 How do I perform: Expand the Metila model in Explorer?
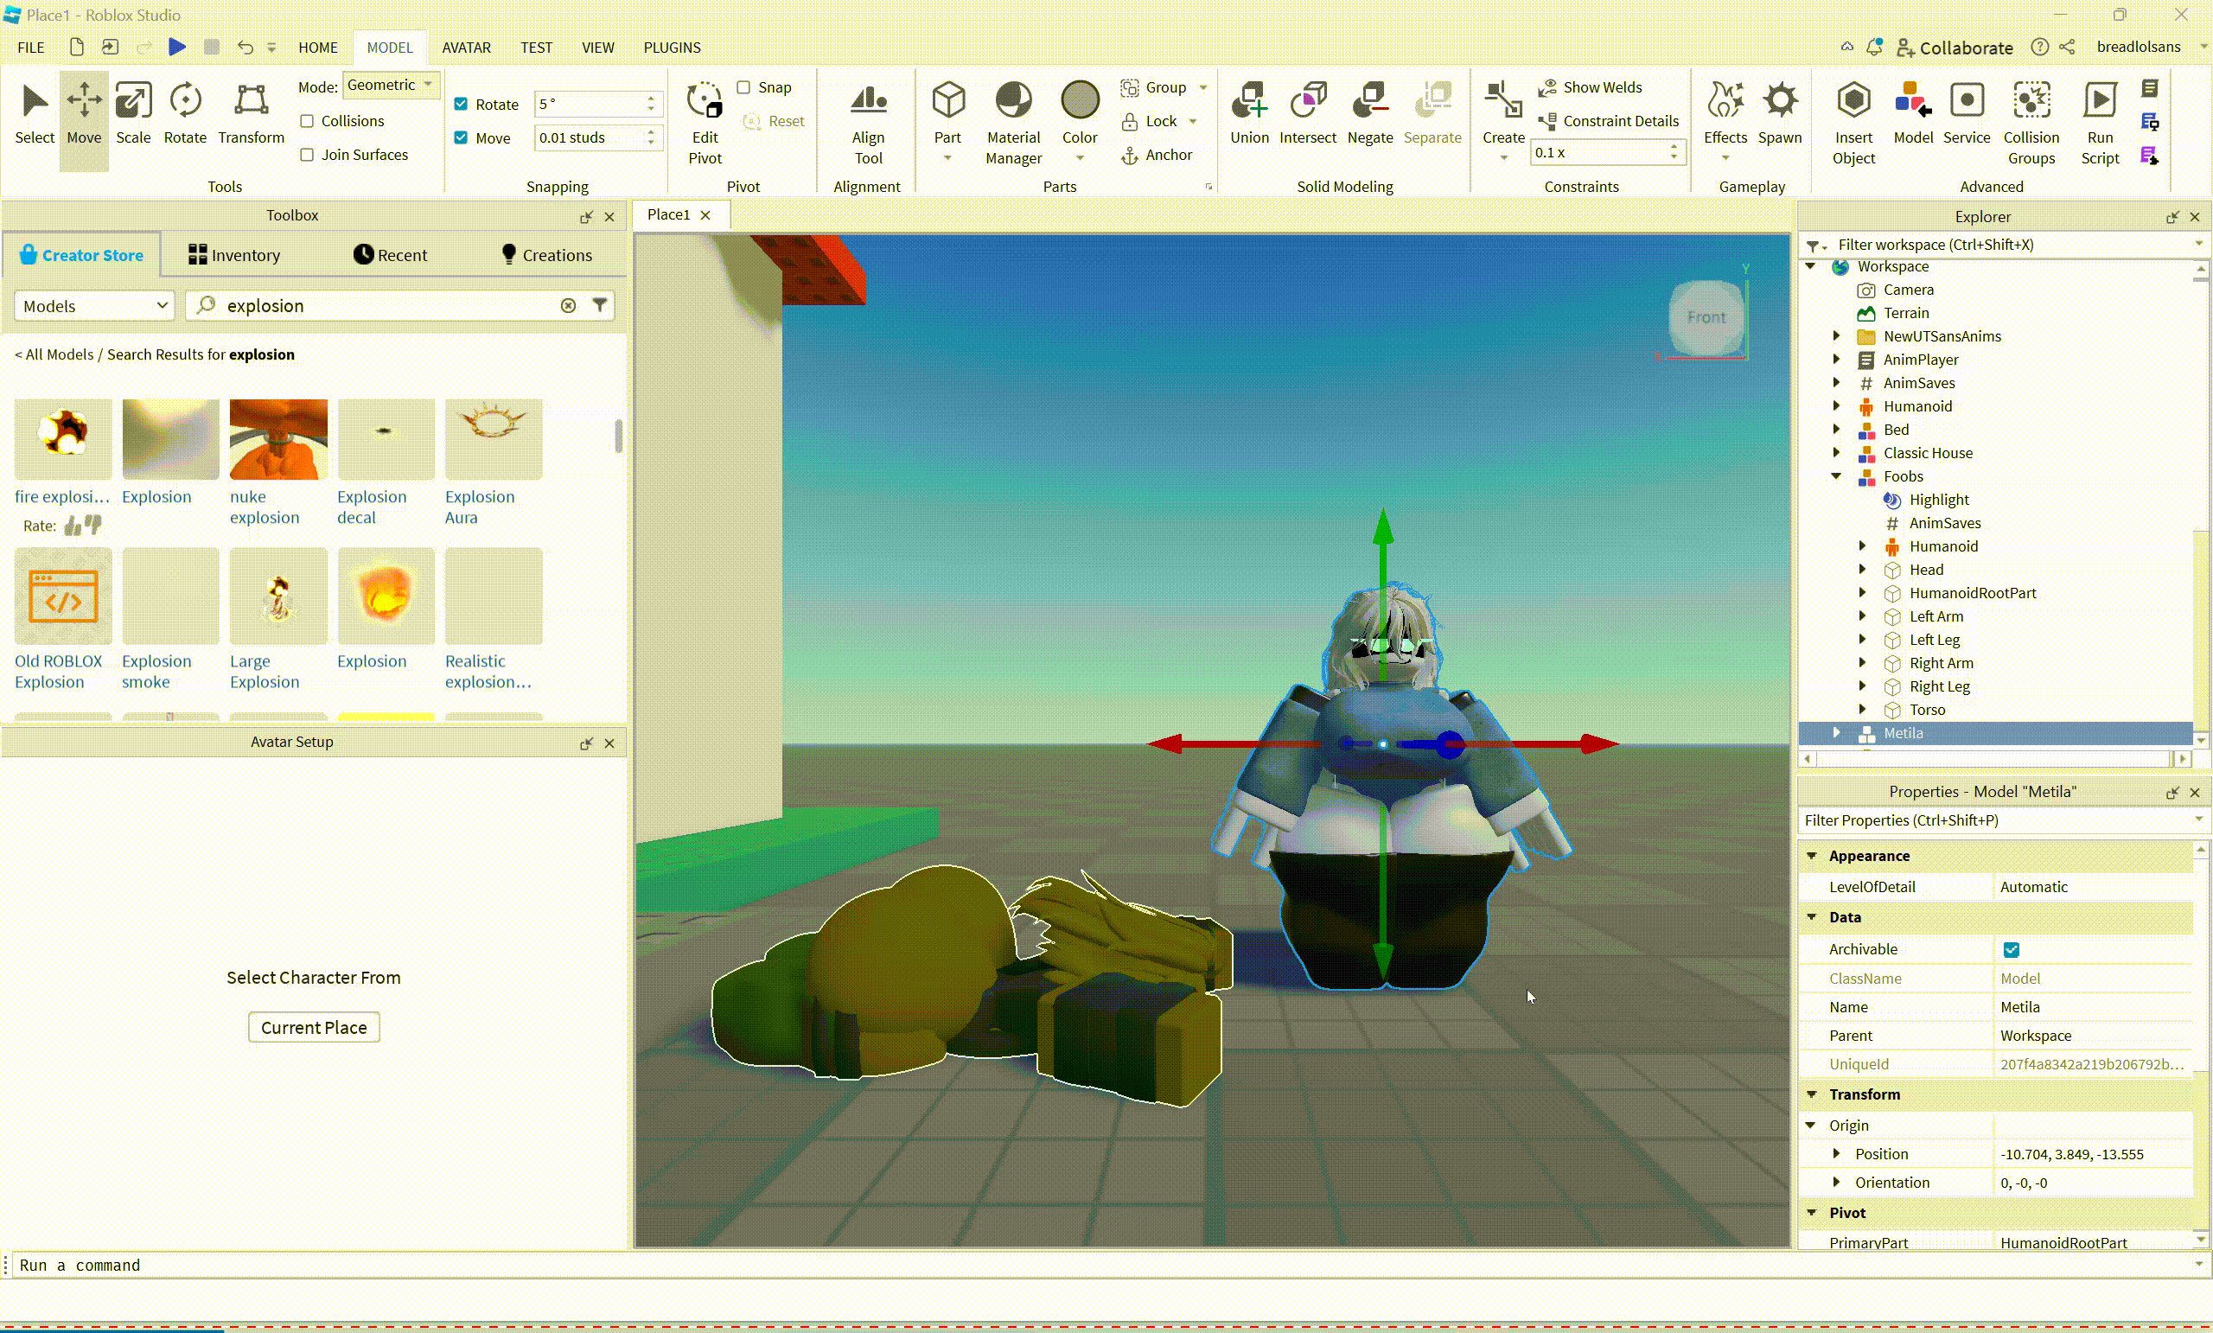click(x=1837, y=733)
